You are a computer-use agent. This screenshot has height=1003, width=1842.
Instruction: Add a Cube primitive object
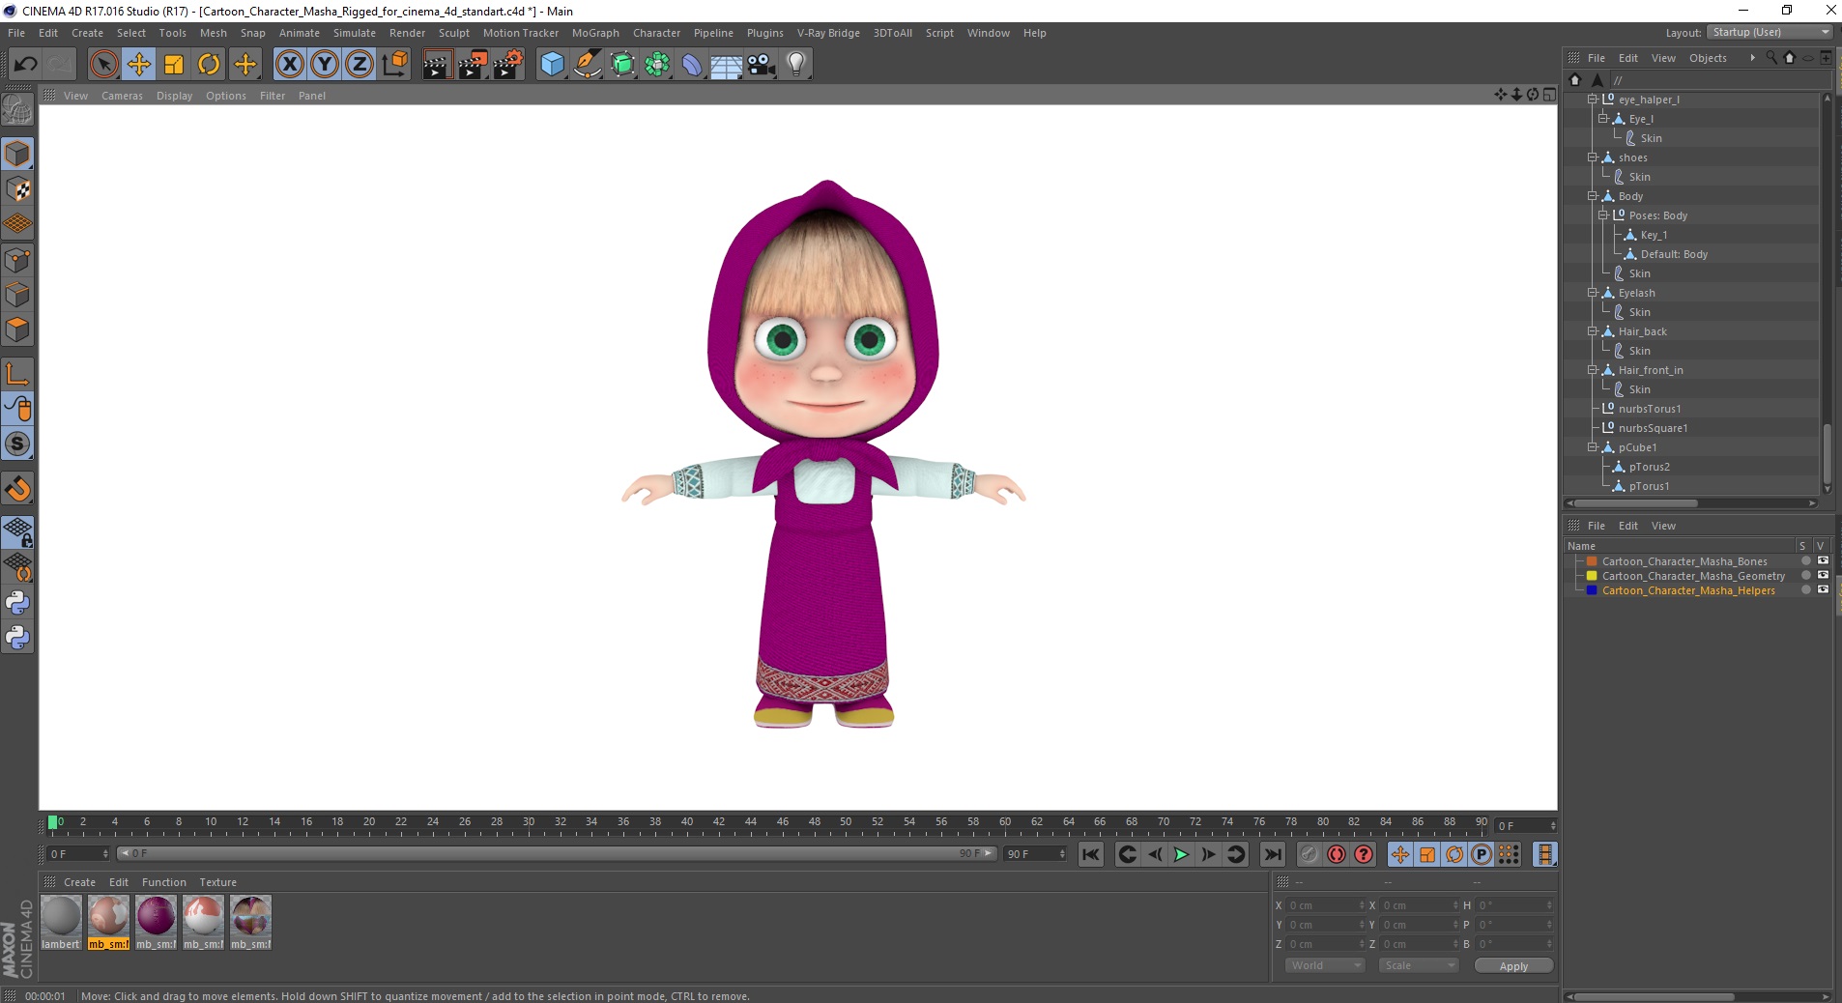click(x=552, y=65)
